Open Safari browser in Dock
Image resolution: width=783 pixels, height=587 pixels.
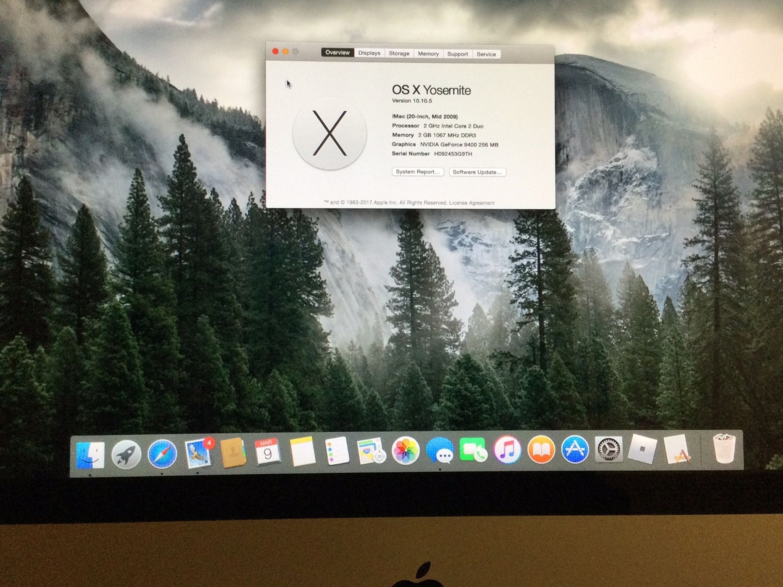pyautogui.click(x=162, y=454)
